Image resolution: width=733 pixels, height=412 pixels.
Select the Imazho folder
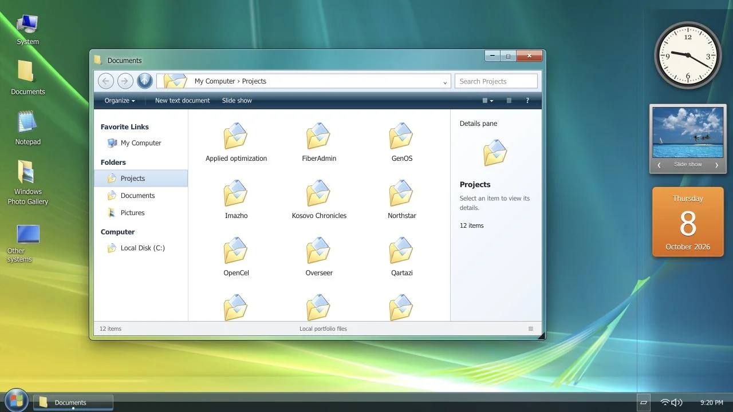(236, 200)
